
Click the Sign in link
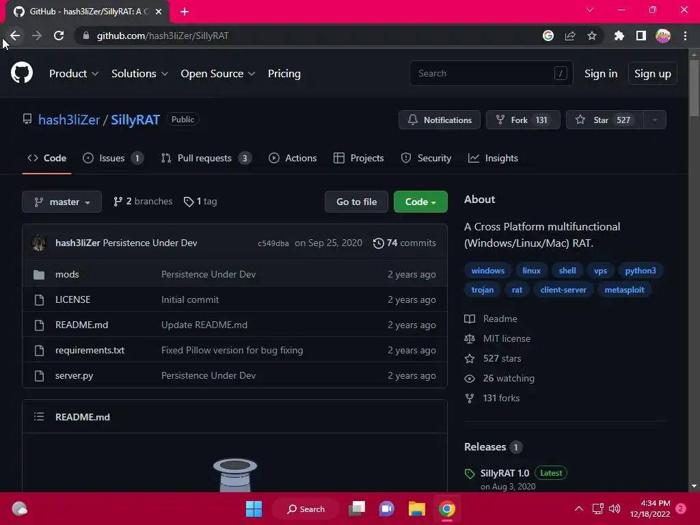(x=601, y=74)
